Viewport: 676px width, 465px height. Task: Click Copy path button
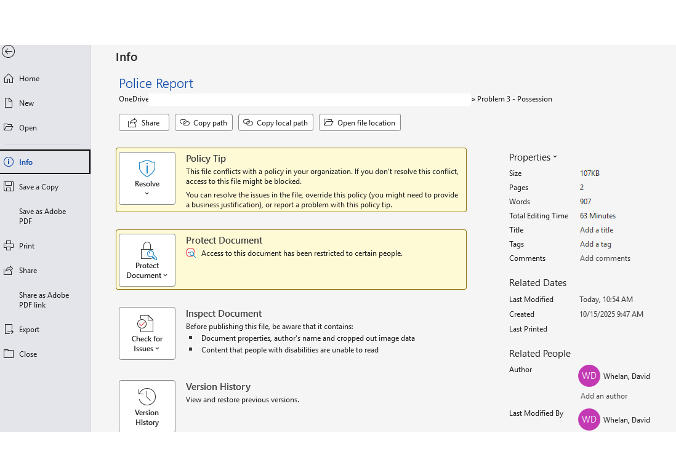click(204, 123)
